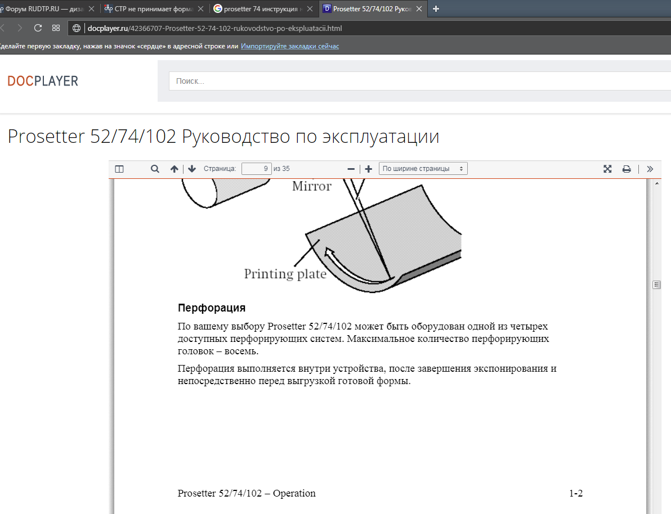Go to the next page
Viewport: 671px width, 514px height.
pyautogui.click(x=191, y=168)
